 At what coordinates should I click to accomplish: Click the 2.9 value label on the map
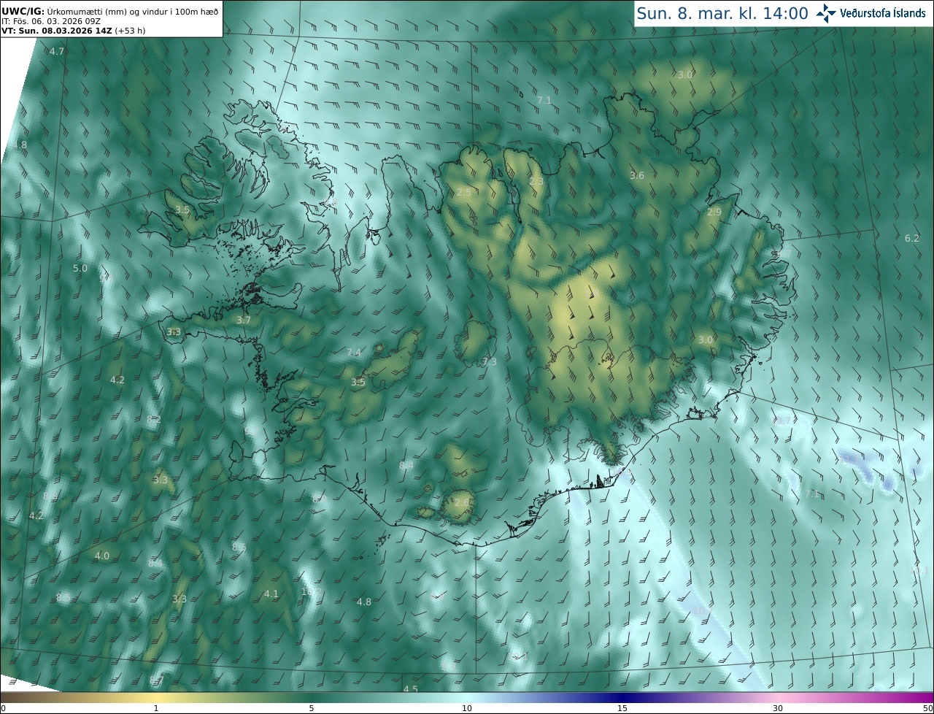(714, 212)
